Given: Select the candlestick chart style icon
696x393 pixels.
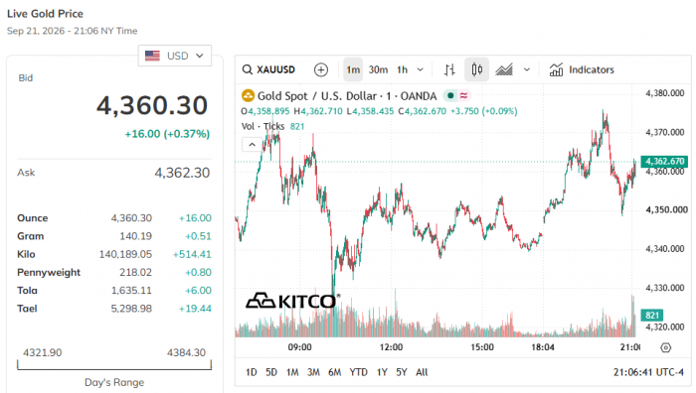Looking at the screenshot, I should click(x=476, y=69).
